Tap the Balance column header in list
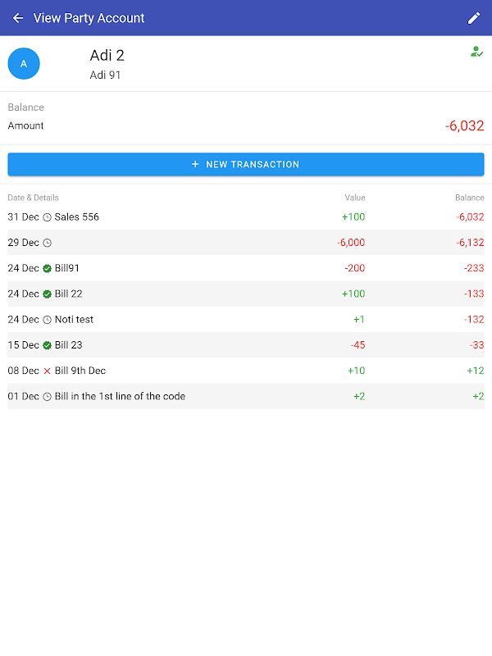This screenshot has height=656, width=492. pos(469,198)
